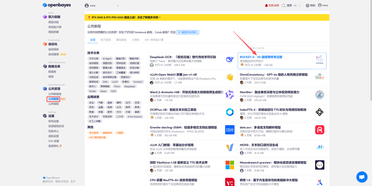This screenshot has height=186, width=372.
Task: Open 模型部署 in the sidebar
Action: tap(53, 32)
